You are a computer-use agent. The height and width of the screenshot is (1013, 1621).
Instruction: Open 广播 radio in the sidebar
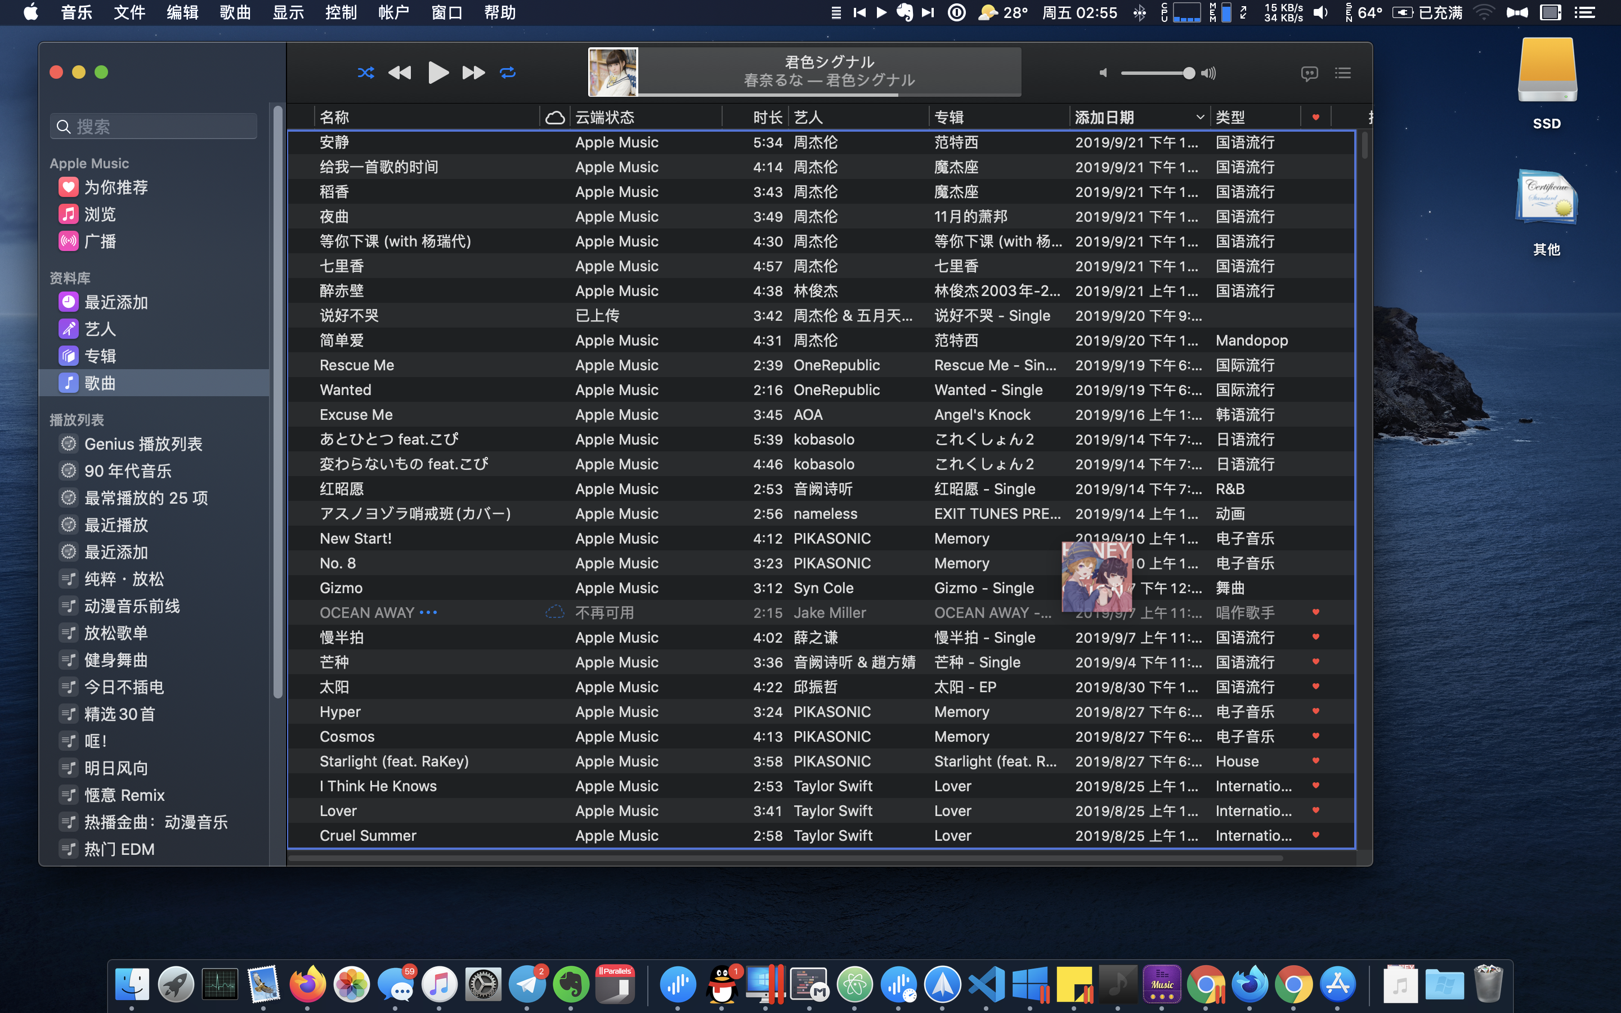pyautogui.click(x=100, y=241)
